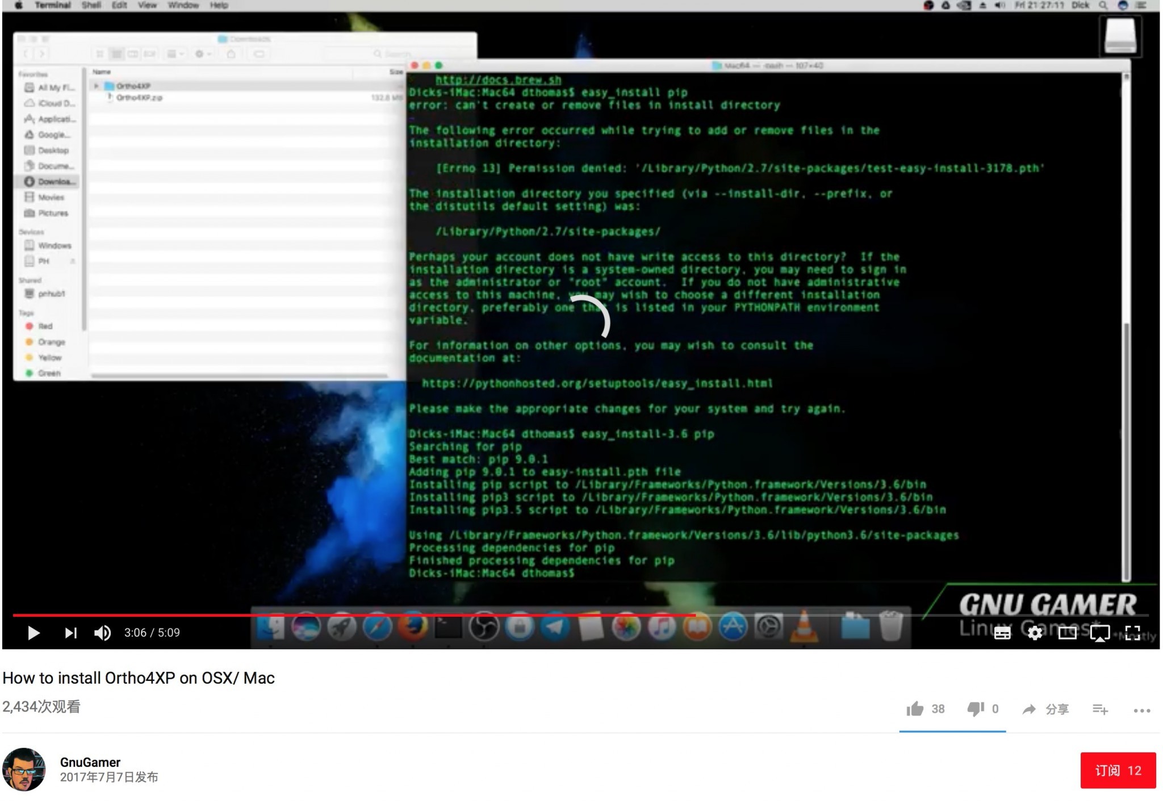Select iCloud Drive in the Finder sidebar

[49, 103]
